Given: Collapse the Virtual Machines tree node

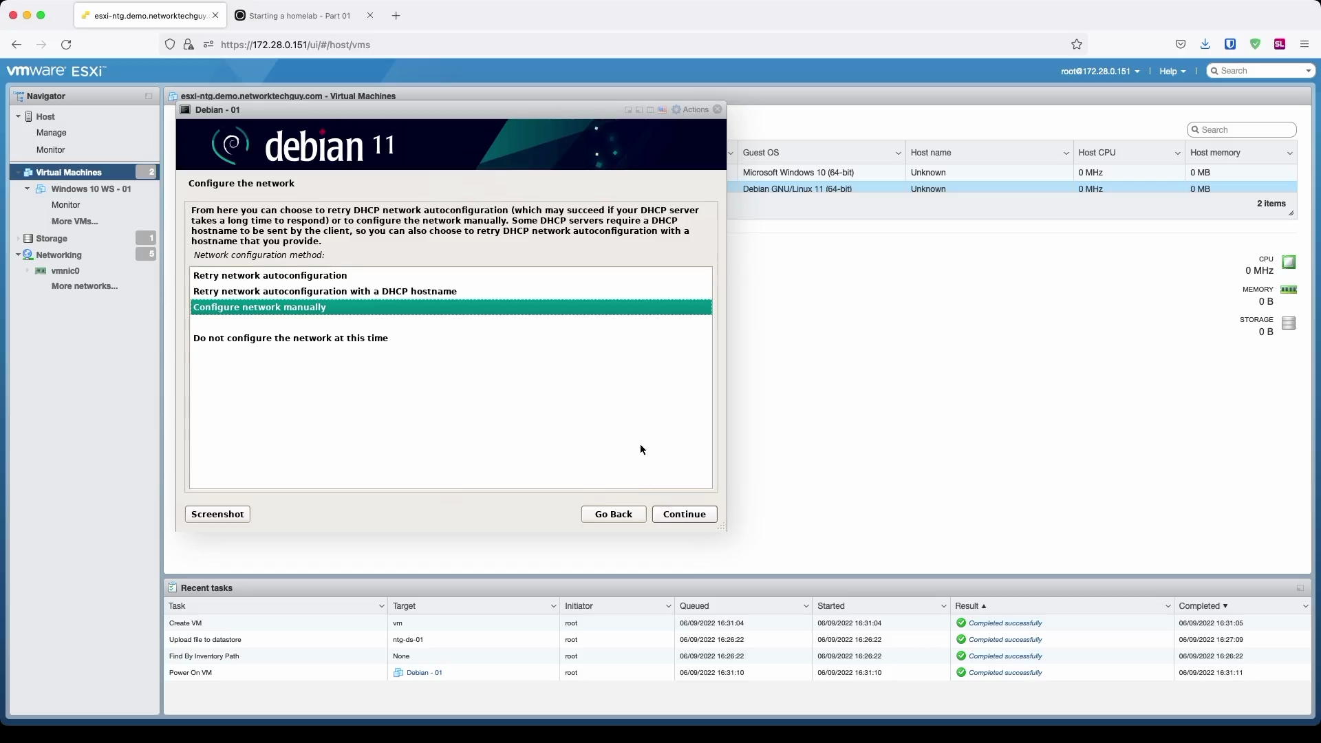Looking at the screenshot, I should [x=18, y=172].
